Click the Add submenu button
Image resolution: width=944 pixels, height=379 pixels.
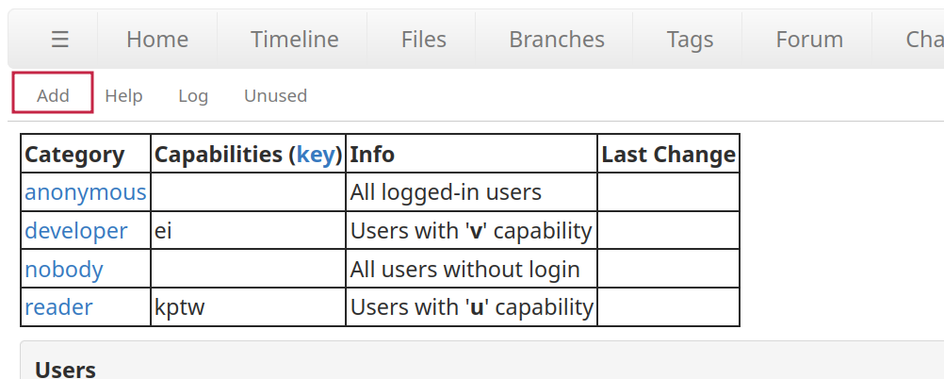coord(53,95)
